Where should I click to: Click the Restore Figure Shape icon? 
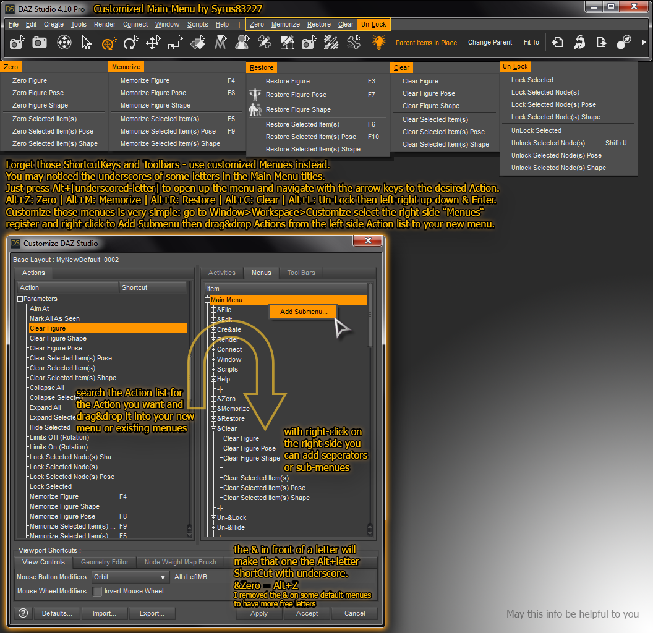[255, 109]
